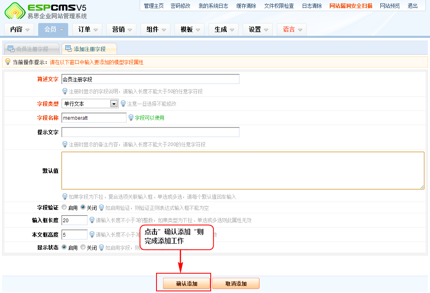Open the 模板 main menu
This screenshot has width=430, height=293.
click(190, 30)
